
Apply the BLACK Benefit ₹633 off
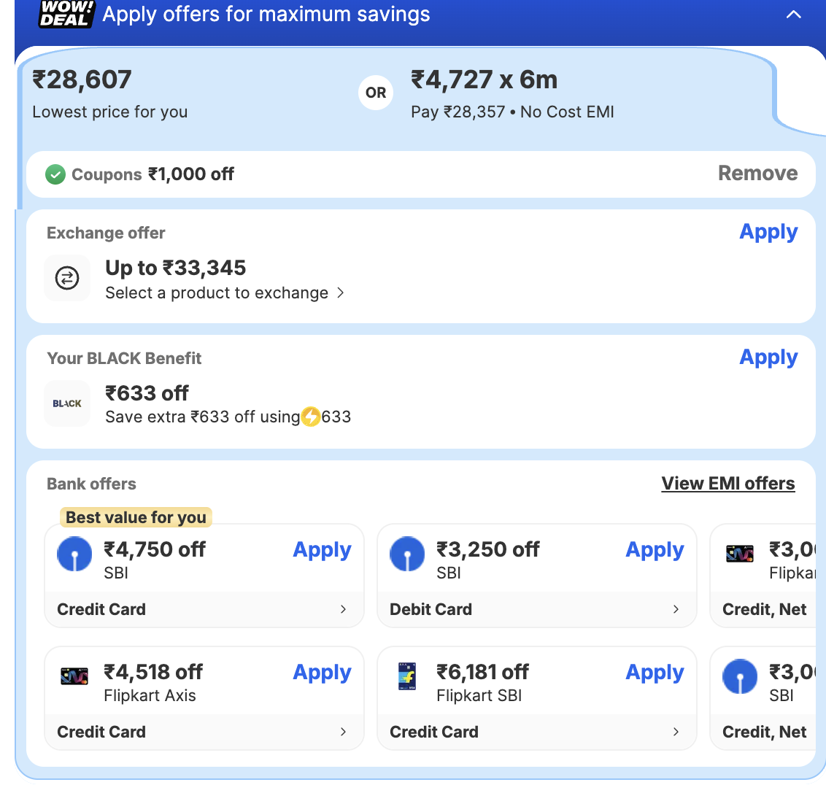[x=768, y=357]
